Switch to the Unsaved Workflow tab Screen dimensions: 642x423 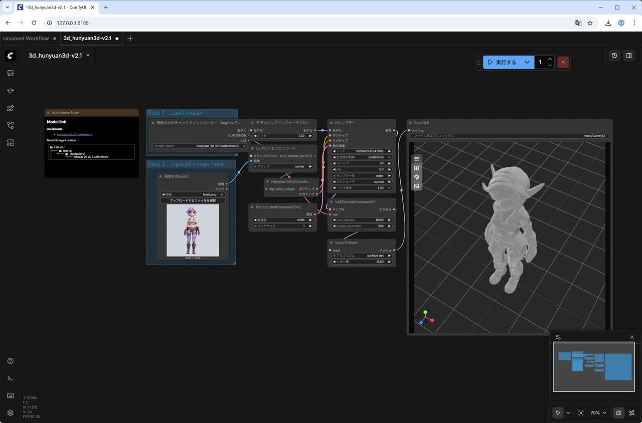point(26,38)
